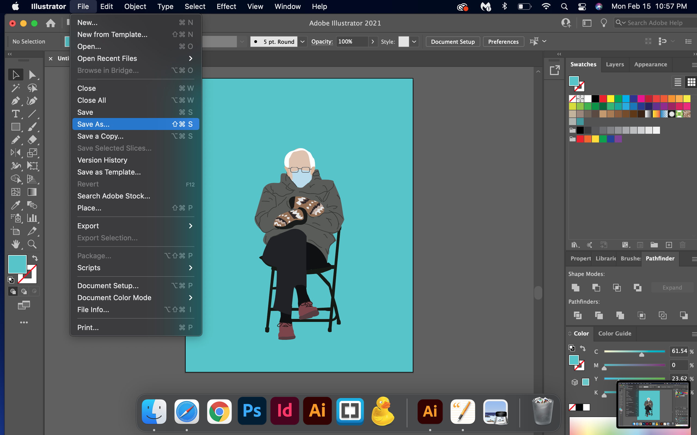The image size is (697, 435).
Task: Select the Magic Wand tool
Action: (16, 88)
